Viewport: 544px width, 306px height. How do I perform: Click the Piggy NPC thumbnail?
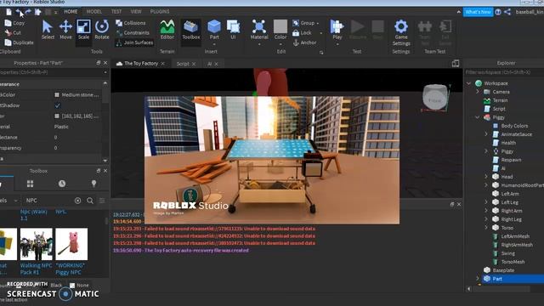[71, 244]
